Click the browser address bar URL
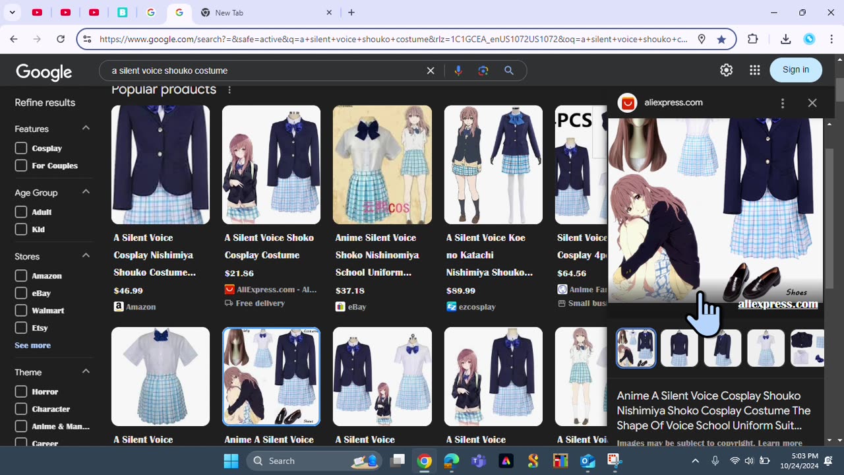844x475 pixels. click(393, 40)
